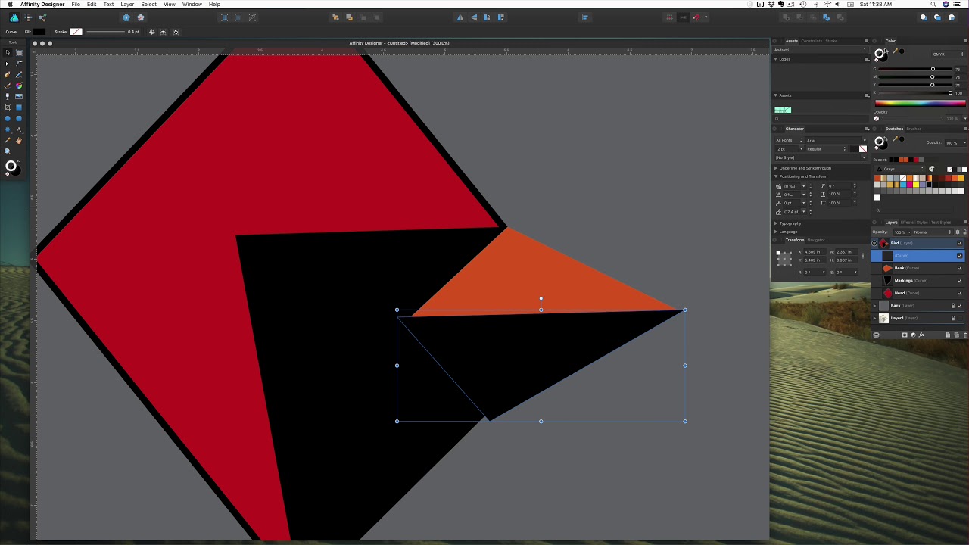The height and width of the screenshot is (545, 969).
Task: Select the Zoom magnifier tool
Action: pyautogui.click(x=8, y=151)
